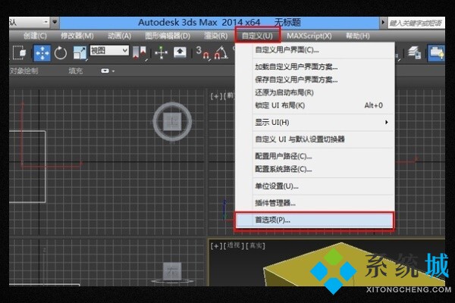Open the 视图 reference coordinate dropdown
This screenshot has height=303, width=455.
pos(109,51)
